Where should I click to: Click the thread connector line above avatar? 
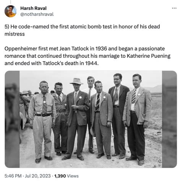tap(11, 2)
